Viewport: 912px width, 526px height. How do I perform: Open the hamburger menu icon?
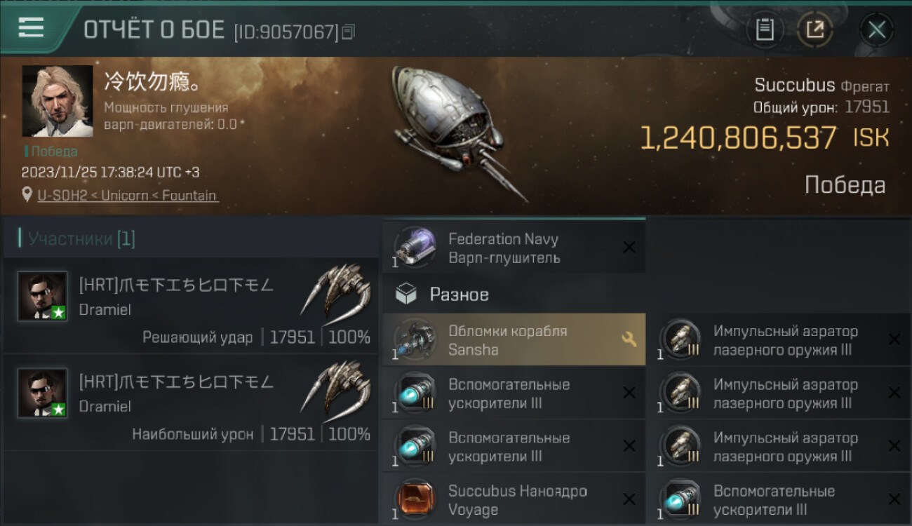pyautogui.click(x=31, y=27)
